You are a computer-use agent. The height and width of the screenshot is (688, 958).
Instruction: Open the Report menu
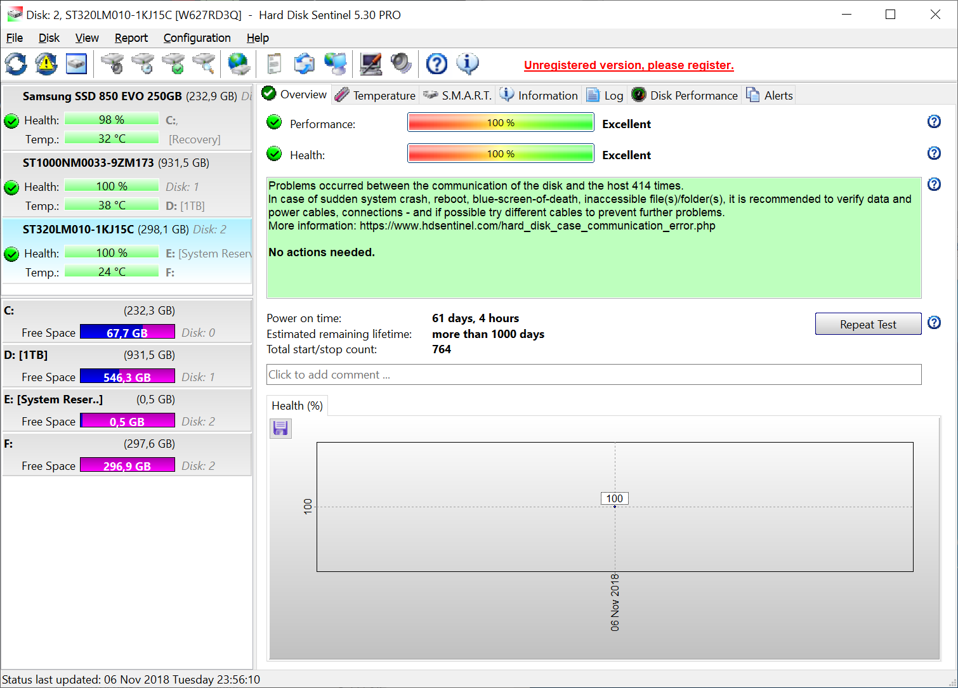tap(131, 38)
